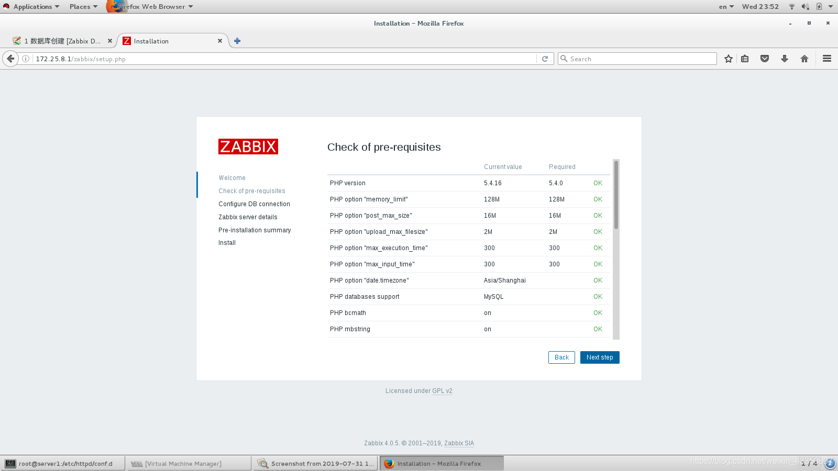Switch to the Zabbix Documentation tab
The width and height of the screenshot is (838, 471).
click(x=62, y=41)
